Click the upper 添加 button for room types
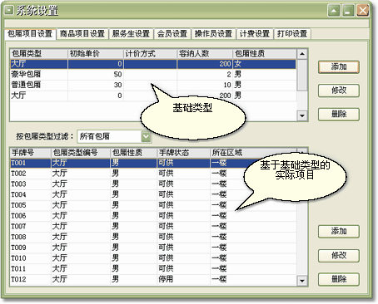This screenshot has width=378, height=304. click(339, 67)
